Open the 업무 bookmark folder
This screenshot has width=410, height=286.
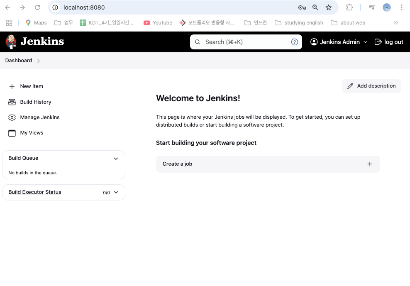63,23
